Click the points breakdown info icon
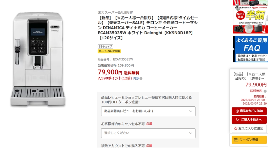268x148 pixels. point(141,78)
